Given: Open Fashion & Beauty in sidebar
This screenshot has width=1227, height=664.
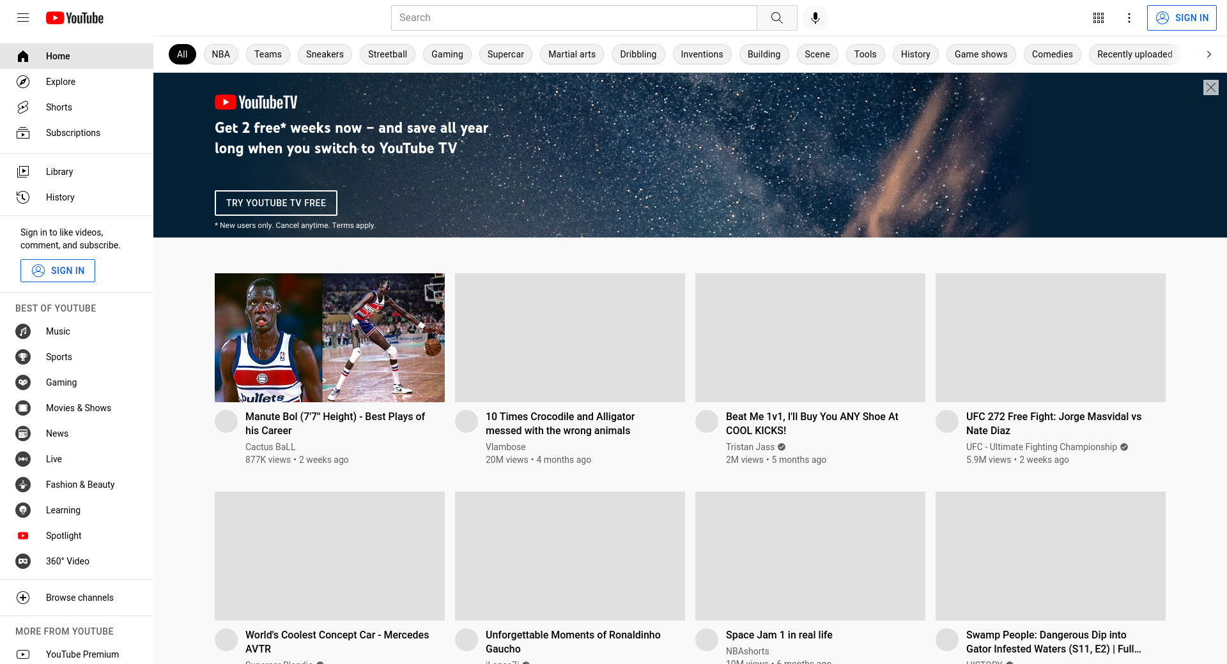Looking at the screenshot, I should (77, 485).
